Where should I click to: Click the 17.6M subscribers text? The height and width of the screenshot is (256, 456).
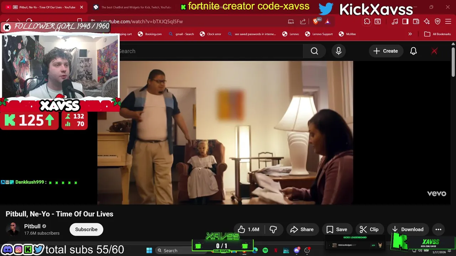(42, 233)
